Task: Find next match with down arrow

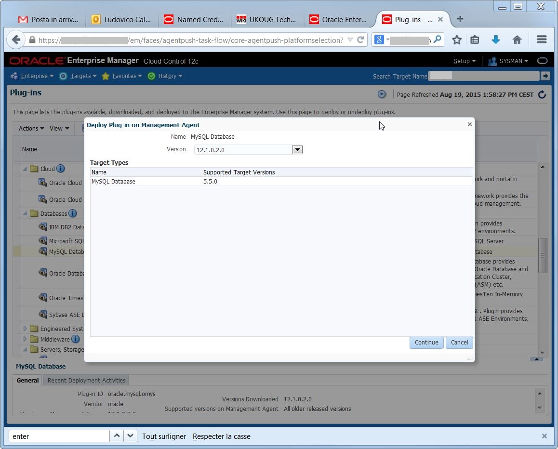Action: (130, 436)
